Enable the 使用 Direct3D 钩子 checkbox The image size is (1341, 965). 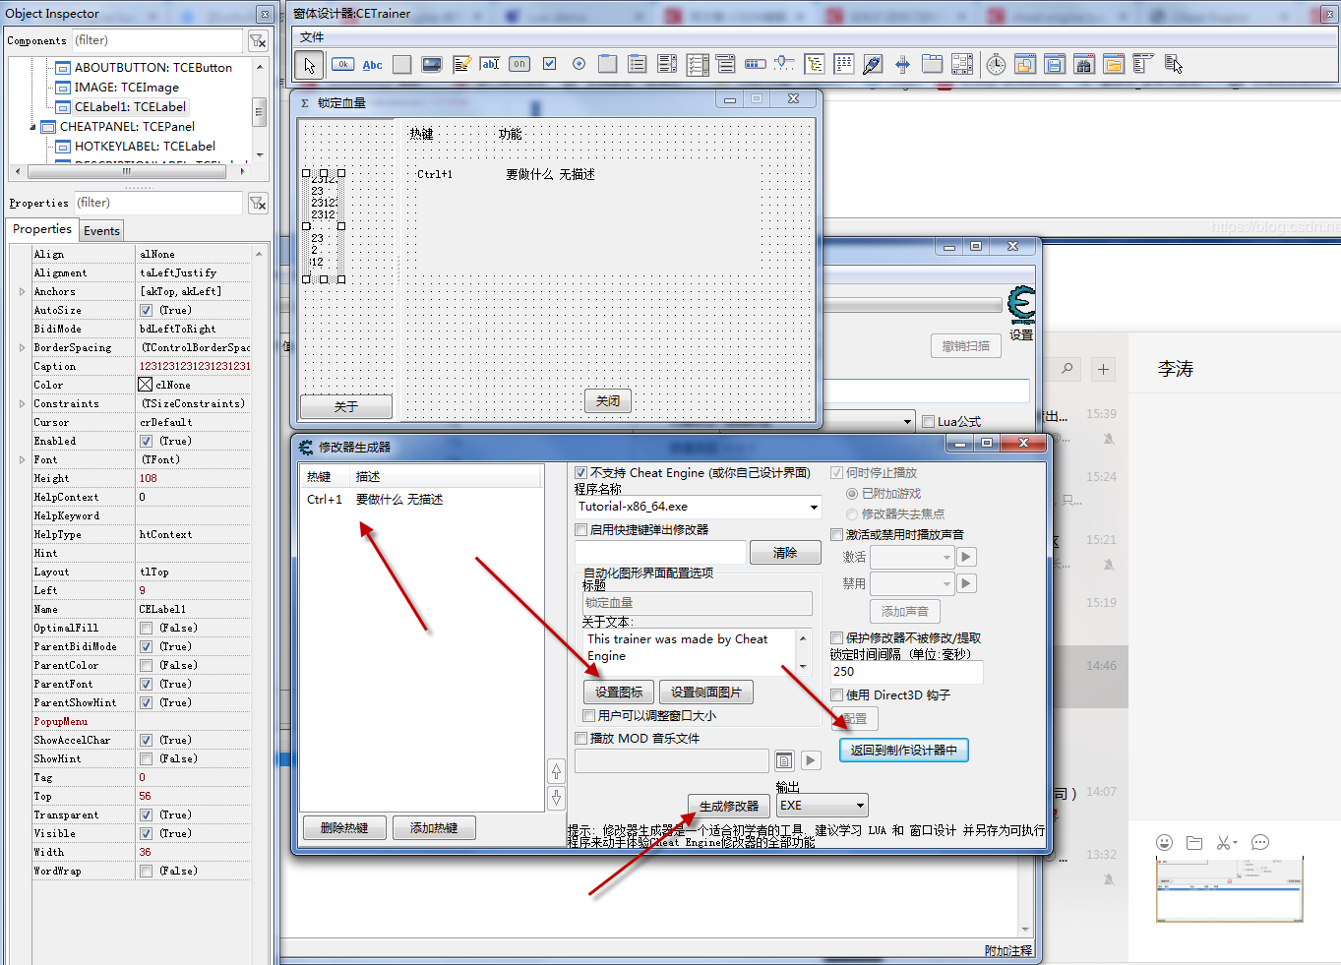[x=835, y=694]
